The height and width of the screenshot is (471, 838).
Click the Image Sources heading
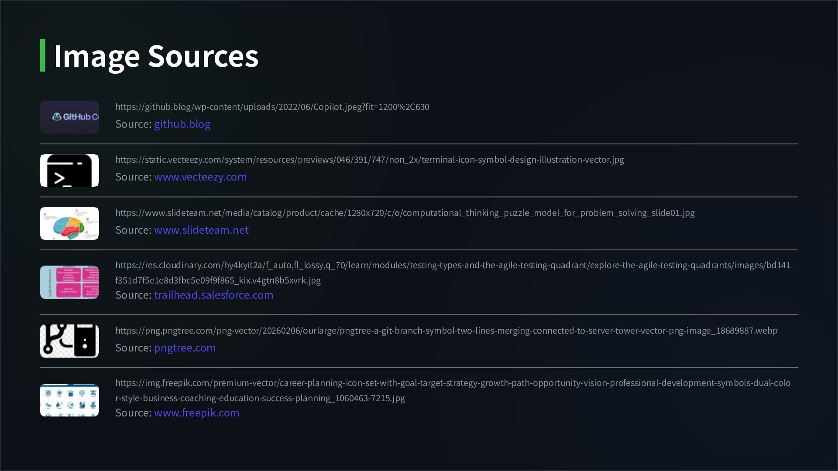coord(156,56)
